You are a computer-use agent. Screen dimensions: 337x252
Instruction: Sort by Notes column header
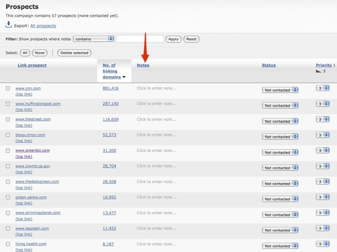pos(143,65)
